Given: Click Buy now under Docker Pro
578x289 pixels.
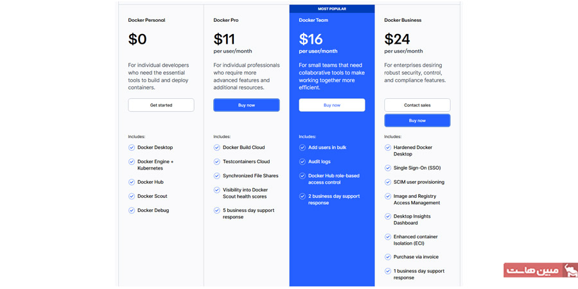Looking at the screenshot, I should 246,105.
